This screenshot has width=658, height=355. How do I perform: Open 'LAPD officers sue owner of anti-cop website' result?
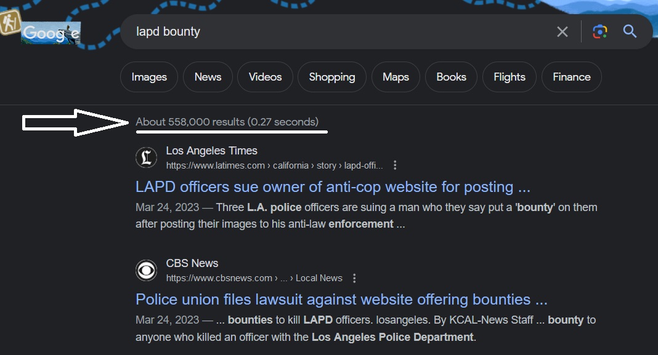pos(333,187)
